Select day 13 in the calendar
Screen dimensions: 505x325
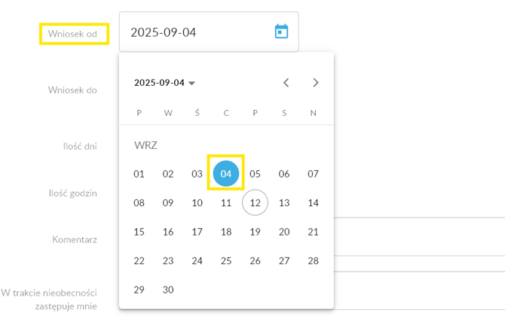click(284, 203)
